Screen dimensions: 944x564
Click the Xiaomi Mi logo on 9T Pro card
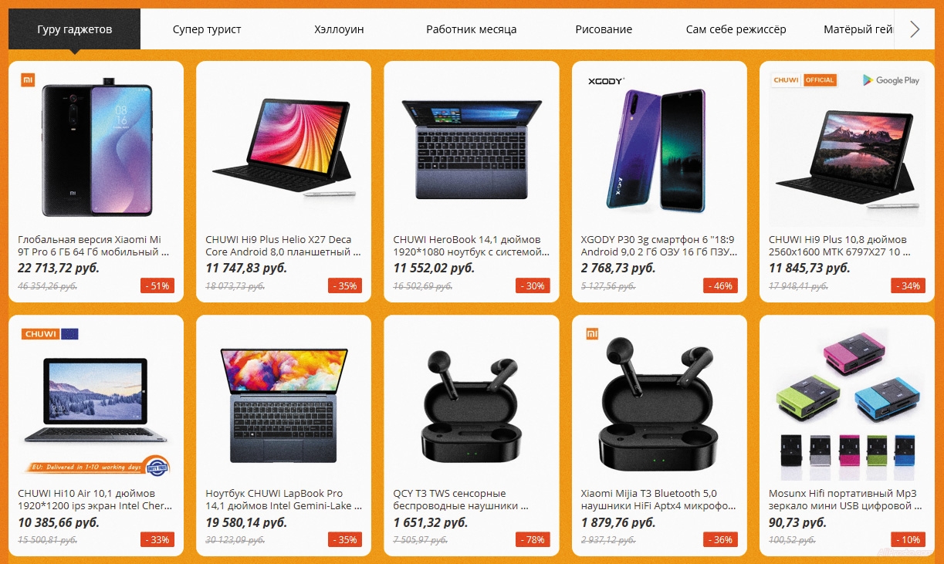(x=27, y=79)
